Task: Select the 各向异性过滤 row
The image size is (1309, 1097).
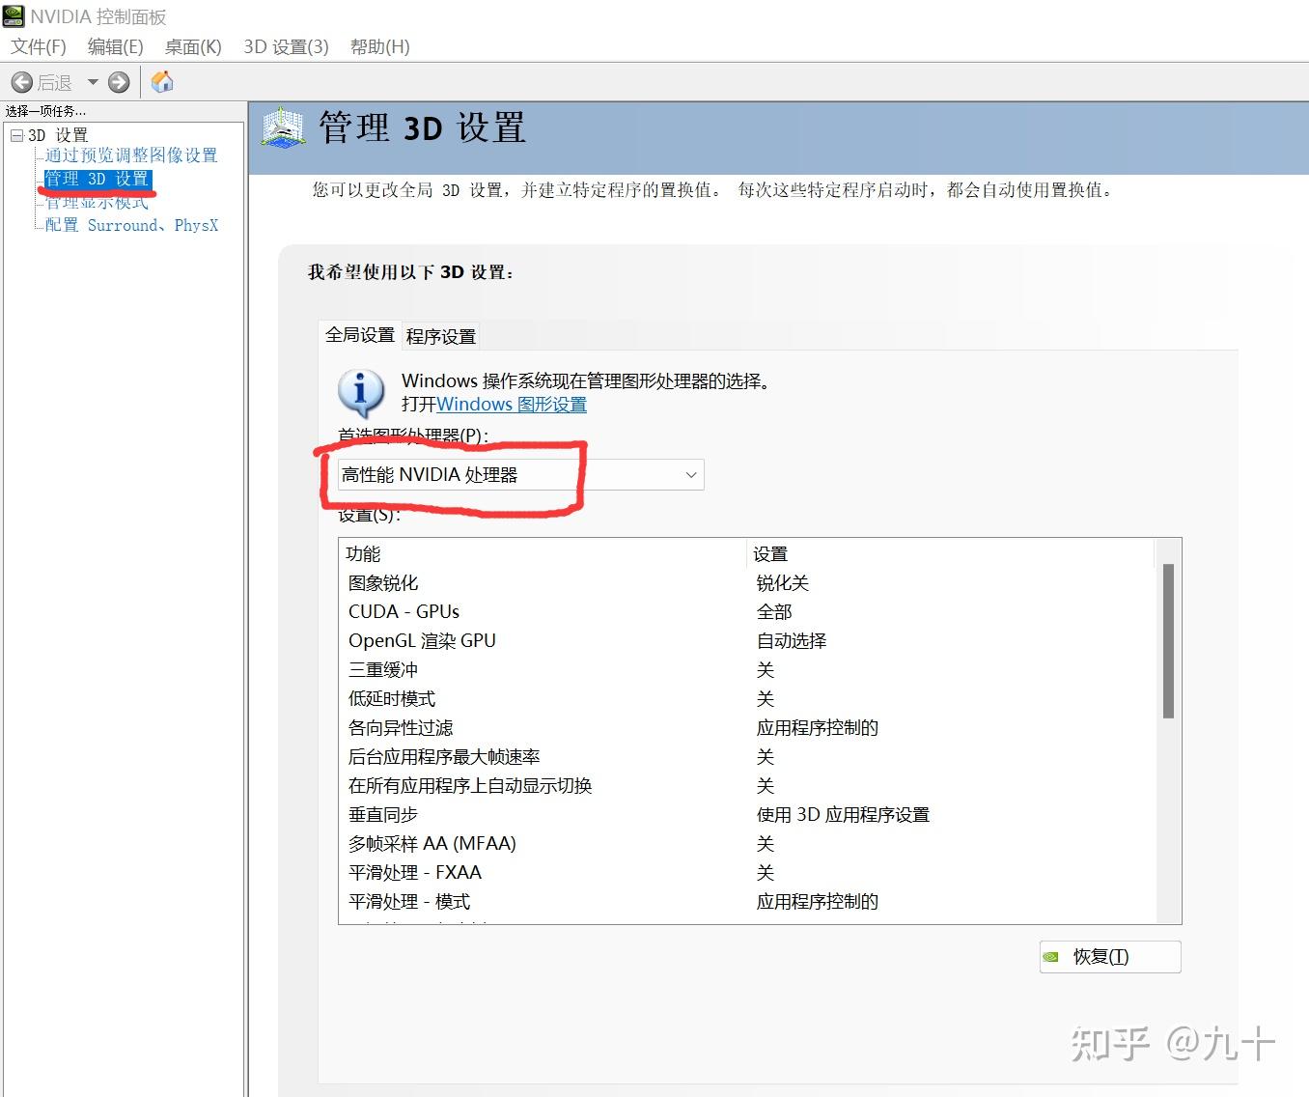Action: pos(746,728)
